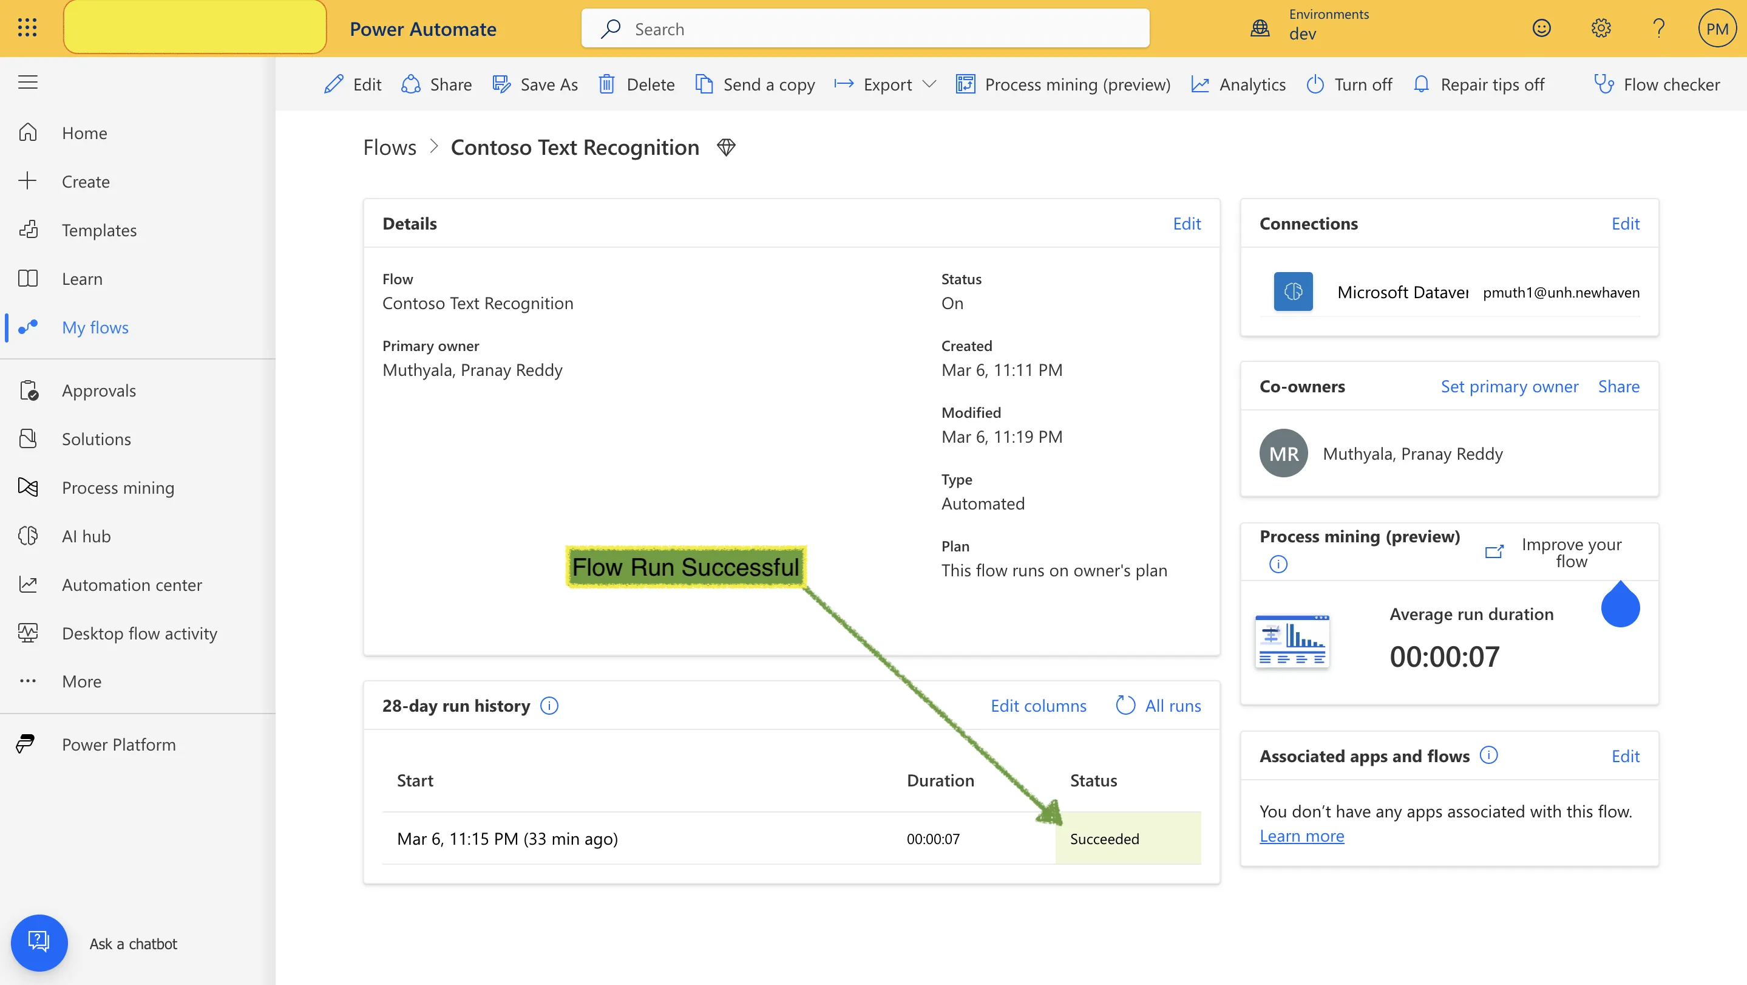The width and height of the screenshot is (1747, 985).
Task: Click the Analytics icon
Action: (1200, 84)
